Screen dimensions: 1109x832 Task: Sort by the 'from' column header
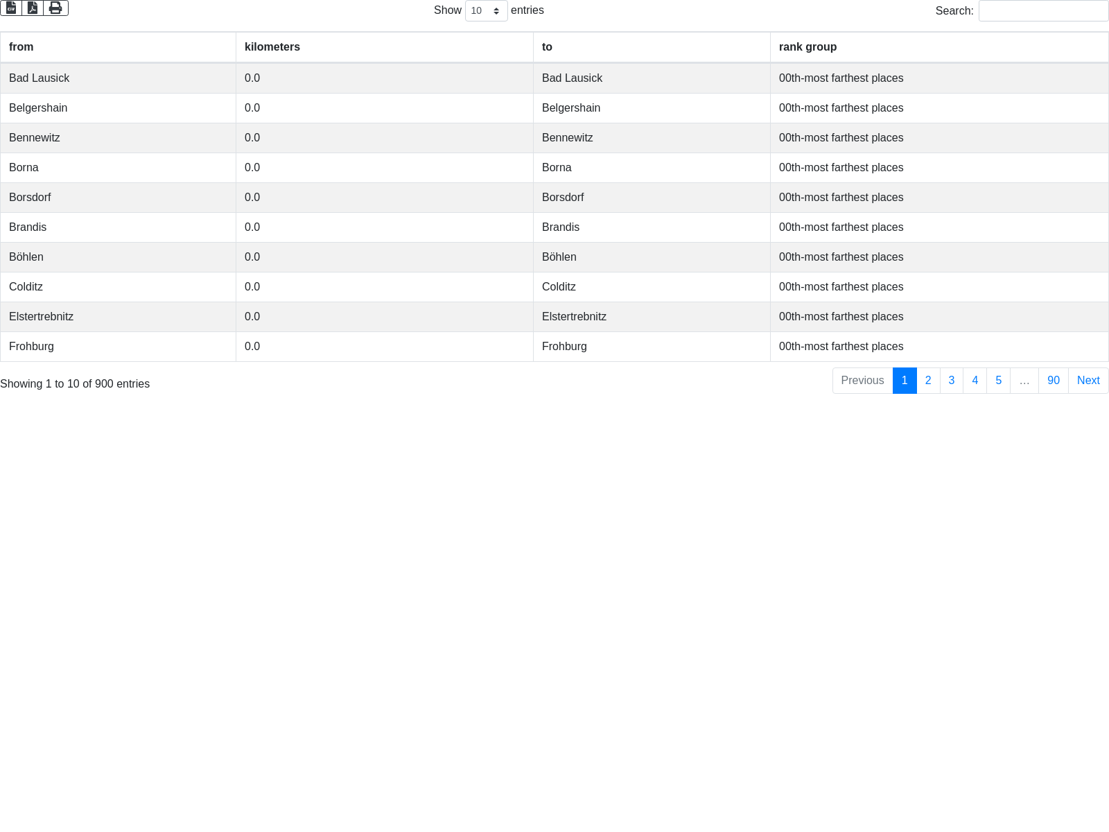click(21, 47)
